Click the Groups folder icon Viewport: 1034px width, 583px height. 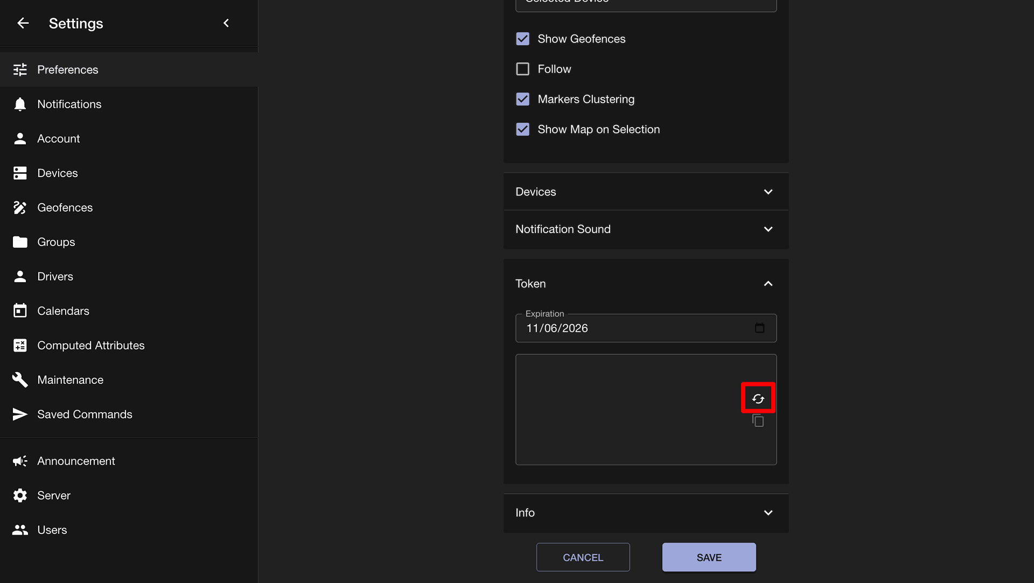coord(20,242)
